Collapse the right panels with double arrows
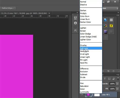Screen dimensions: 120x98 coord(118,13)
